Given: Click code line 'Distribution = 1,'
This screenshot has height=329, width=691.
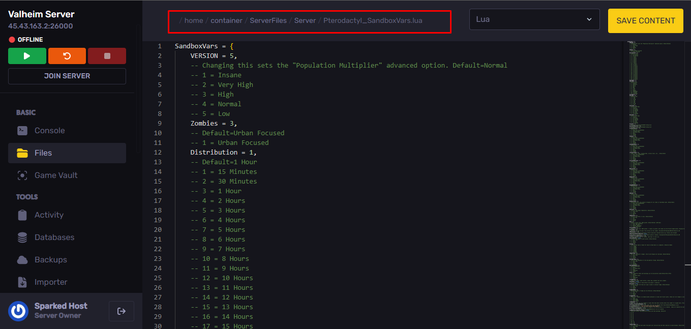Looking at the screenshot, I should (x=224, y=153).
